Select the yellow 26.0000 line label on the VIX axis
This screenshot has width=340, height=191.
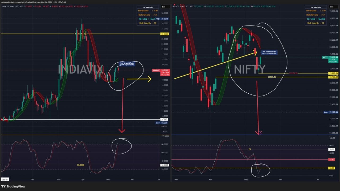(x=164, y=34)
